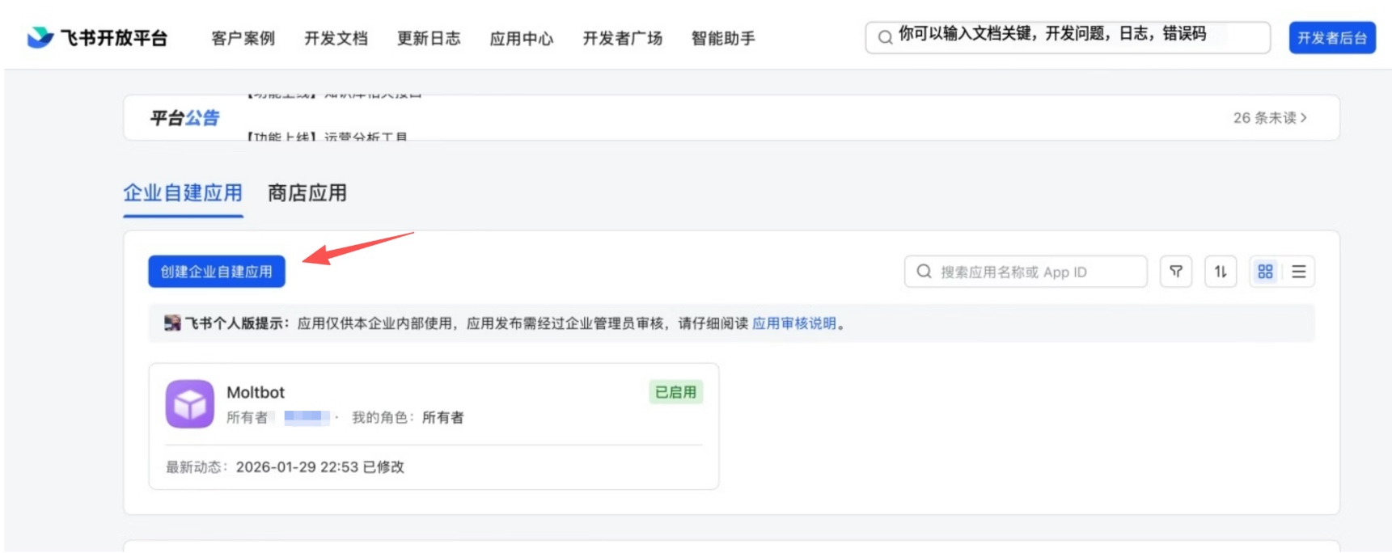This screenshot has width=1392, height=553.
Task: Click the 创建企业自建应用 button
Action: [x=217, y=272]
